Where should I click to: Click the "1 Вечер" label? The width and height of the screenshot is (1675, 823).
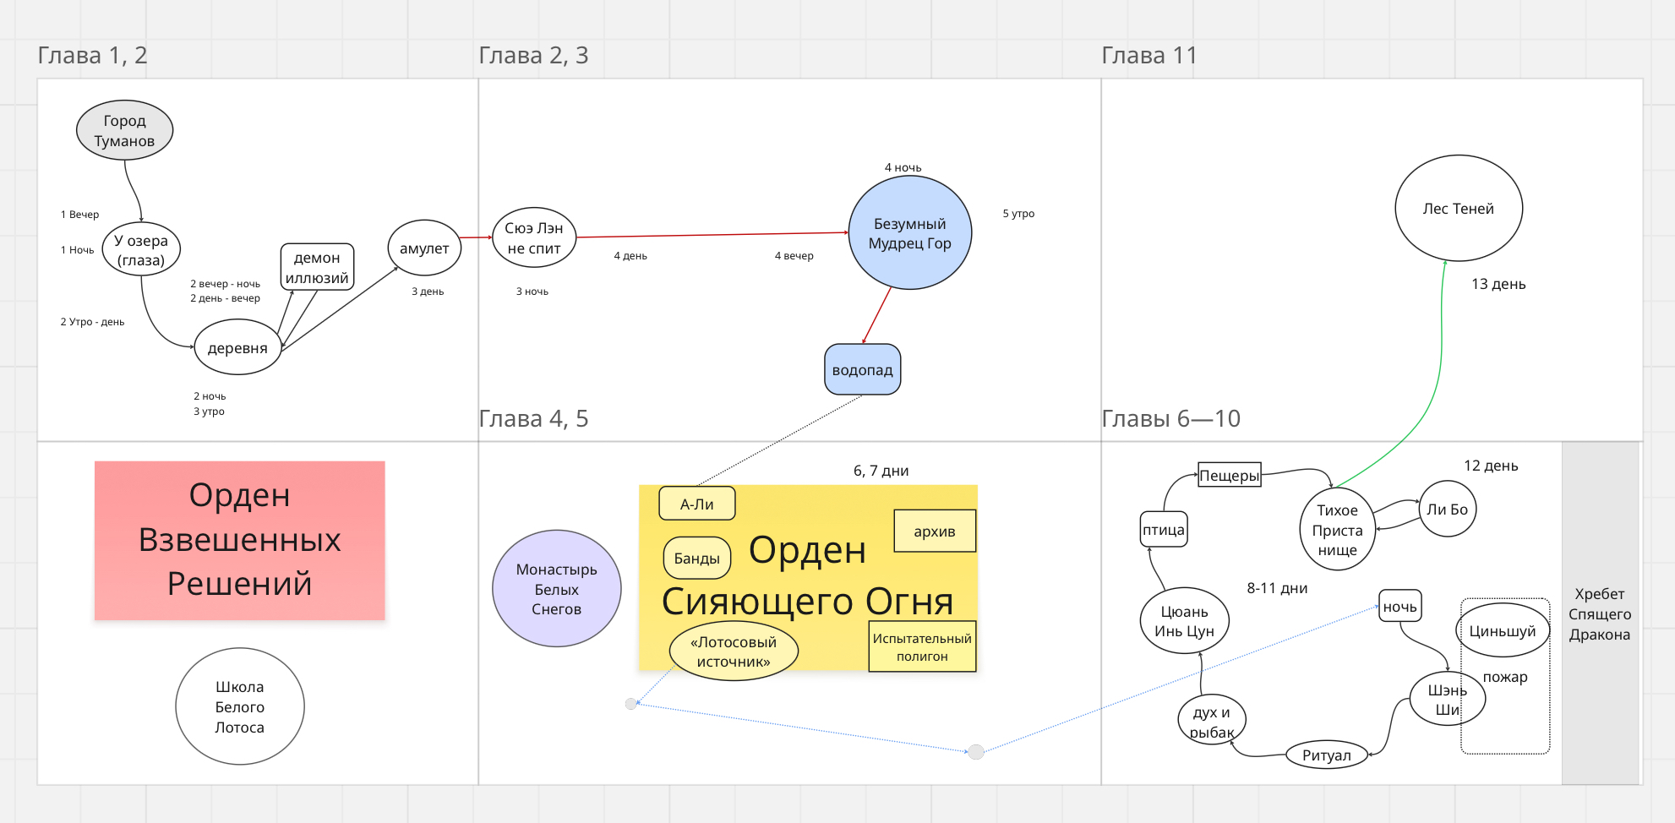[79, 215]
